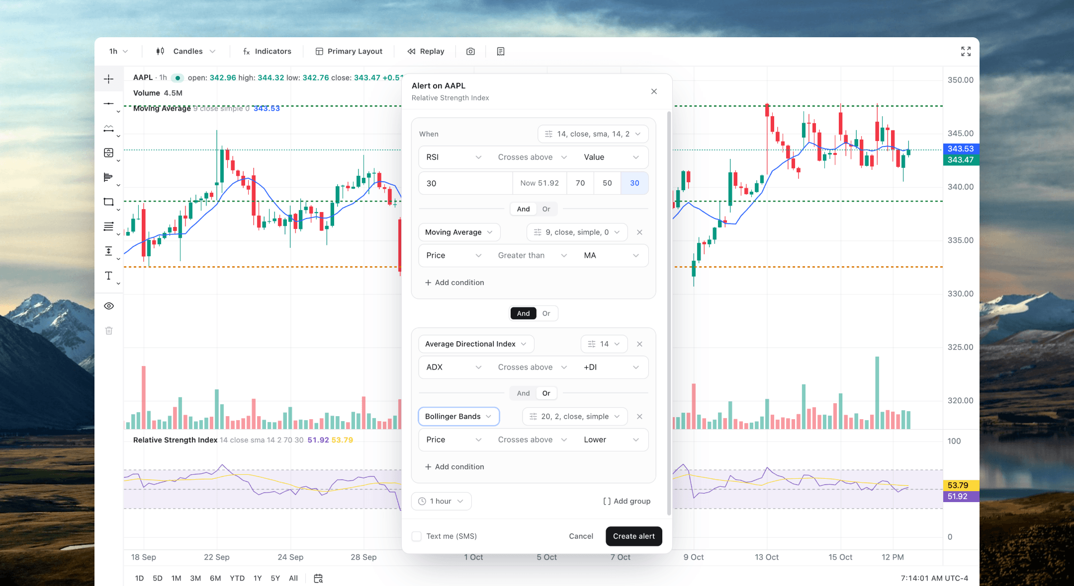Open the notes document icon in toolbar
Image resolution: width=1074 pixels, height=586 pixels.
[x=501, y=51]
